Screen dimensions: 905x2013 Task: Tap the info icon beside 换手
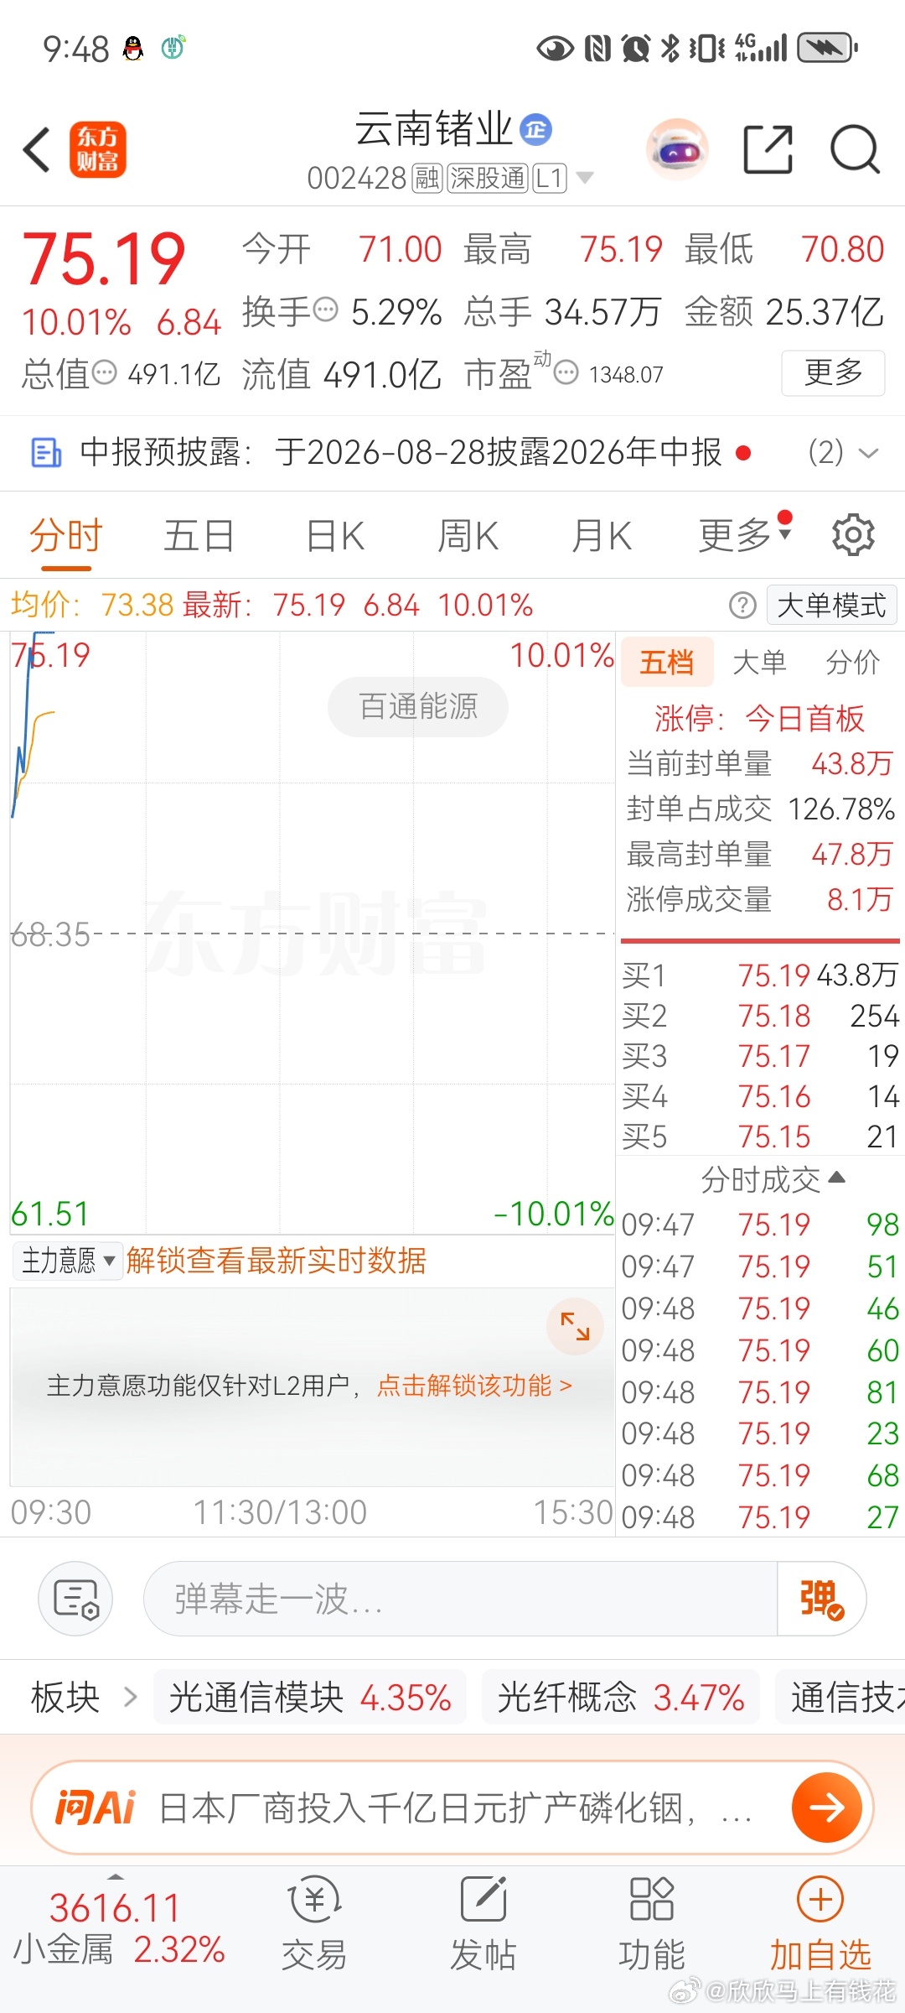[326, 309]
